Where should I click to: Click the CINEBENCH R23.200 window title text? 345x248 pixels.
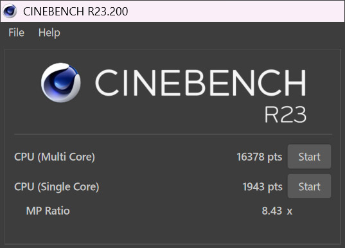(x=75, y=11)
